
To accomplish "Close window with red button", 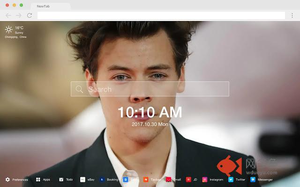I will pyautogui.click(x=7, y=5).
